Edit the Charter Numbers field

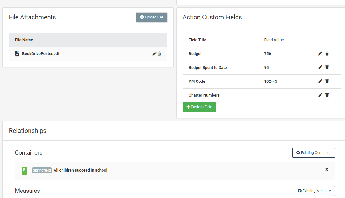tap(320, 95)
